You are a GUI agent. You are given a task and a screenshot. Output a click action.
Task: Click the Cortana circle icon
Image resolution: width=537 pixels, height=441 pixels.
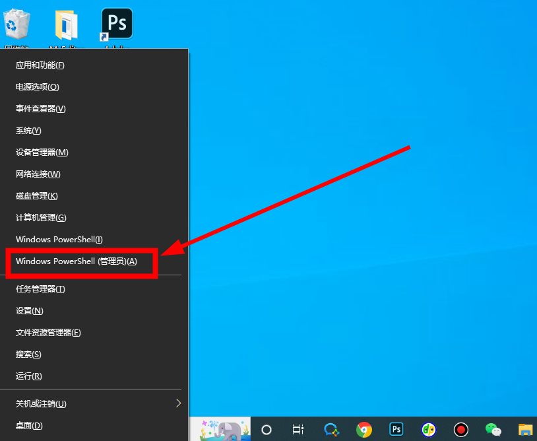(x=265, y=429)
